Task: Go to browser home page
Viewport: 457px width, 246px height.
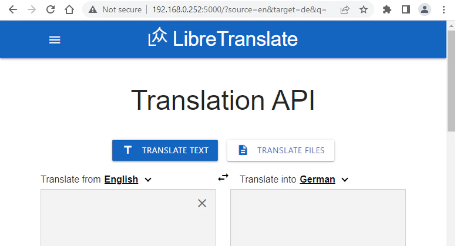Action: [x=69, y=9]
